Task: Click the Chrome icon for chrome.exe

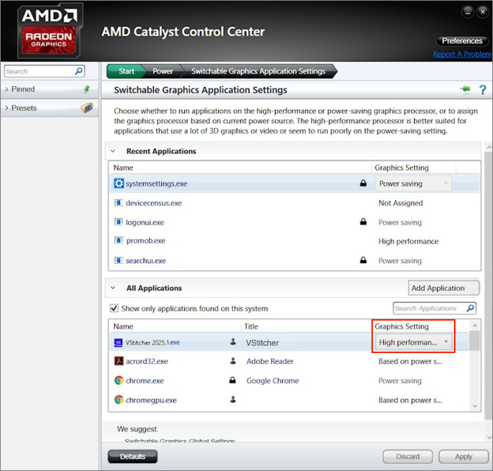Action: [x=119, y=380]
